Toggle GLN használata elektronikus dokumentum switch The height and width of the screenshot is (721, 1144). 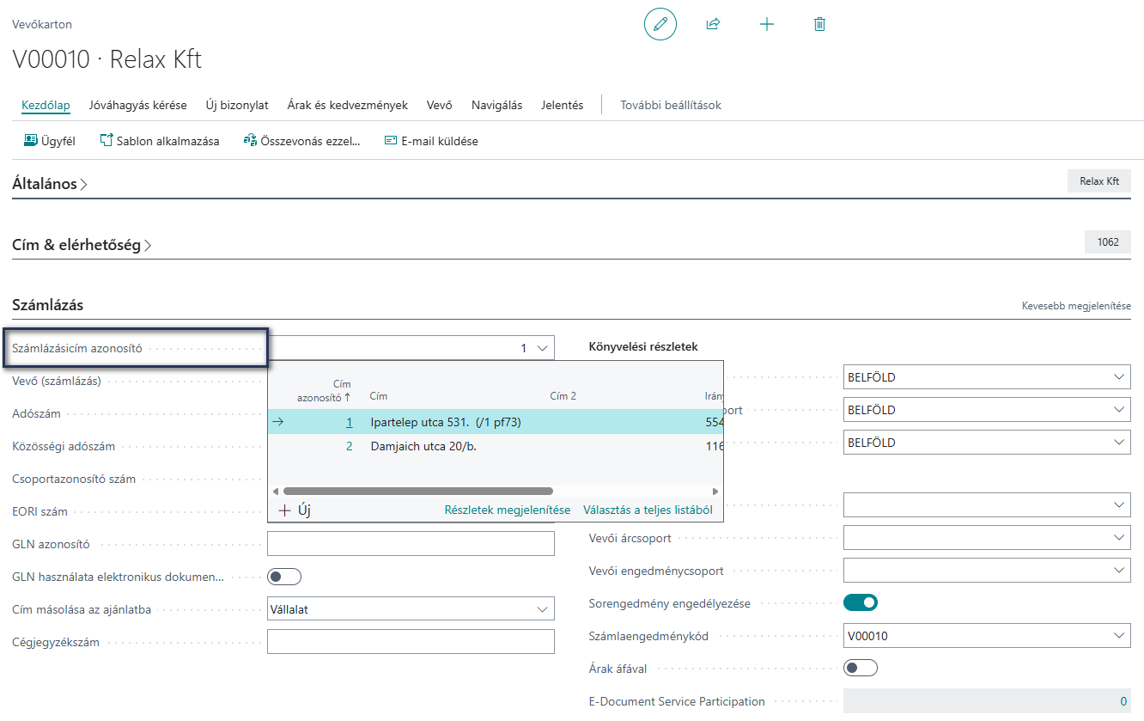point(284,577)
